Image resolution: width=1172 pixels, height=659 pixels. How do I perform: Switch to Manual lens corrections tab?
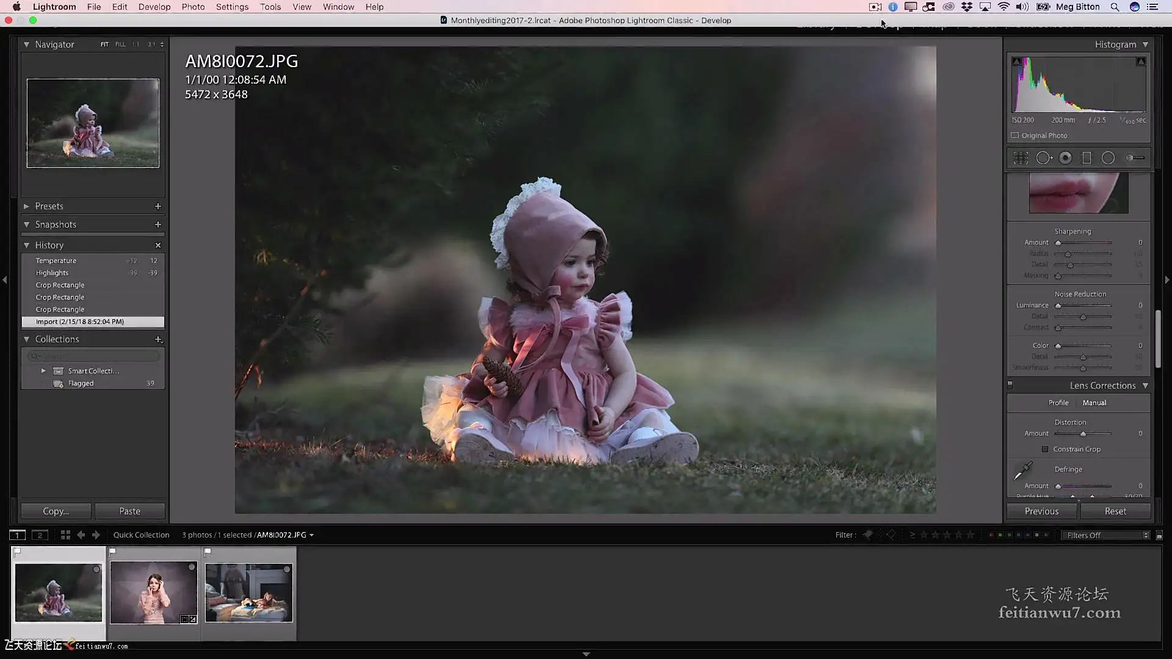[1094, 403]
